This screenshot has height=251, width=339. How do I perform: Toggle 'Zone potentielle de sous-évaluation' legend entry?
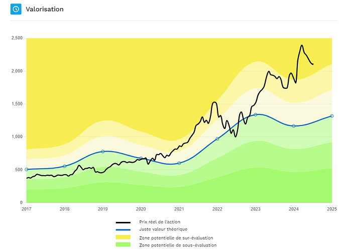tap(178, 245)
